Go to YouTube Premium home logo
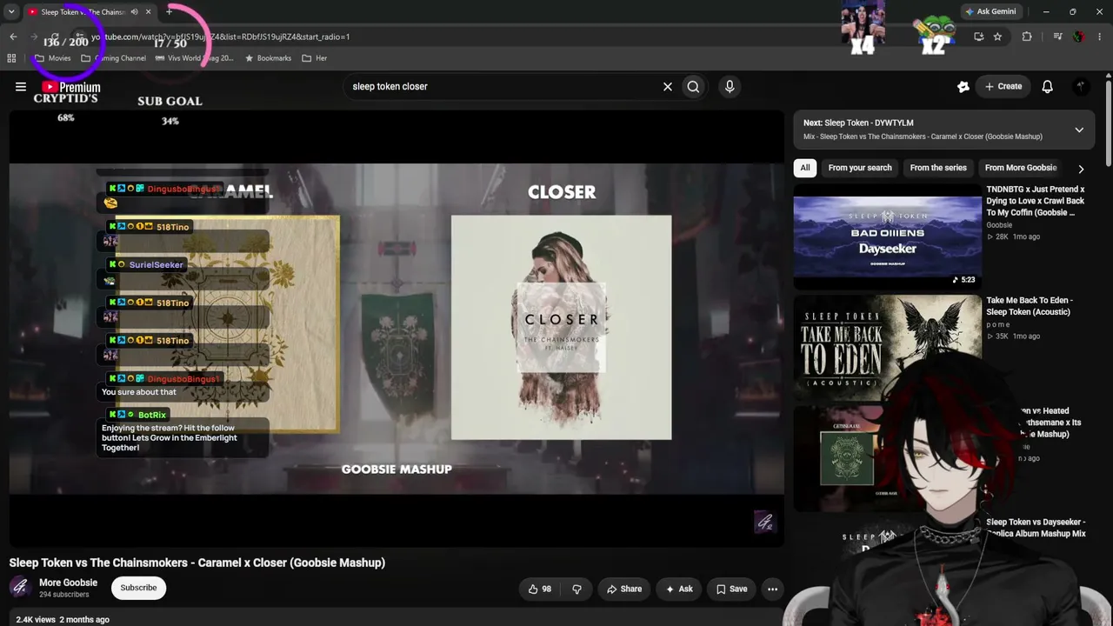This screenshot has width=1113, height=626. (x=71, y=87)
